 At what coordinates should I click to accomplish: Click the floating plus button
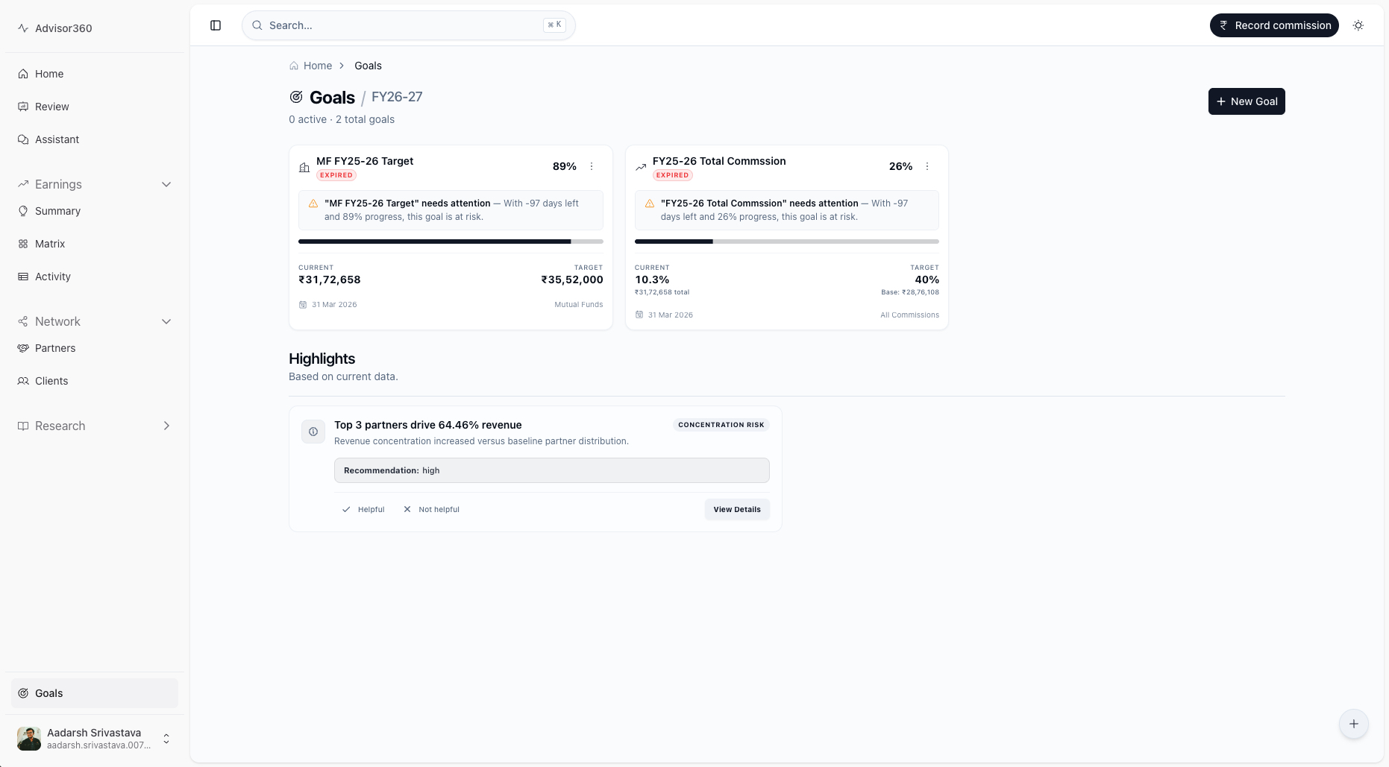pyautogui.click(x=1354, y=724)
